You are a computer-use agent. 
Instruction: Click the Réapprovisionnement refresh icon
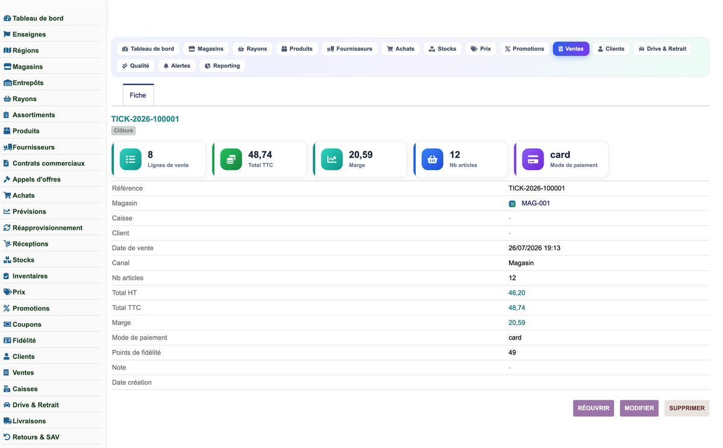click(7, 228)
